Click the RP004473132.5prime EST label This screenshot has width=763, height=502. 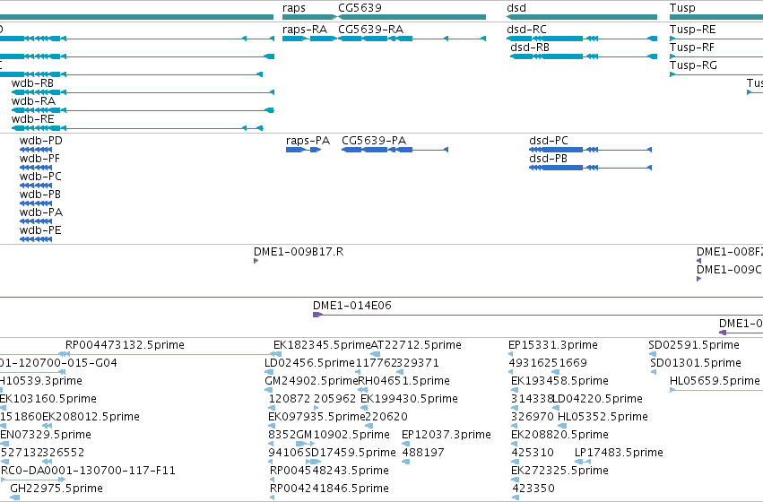click(x=125, y=345)
